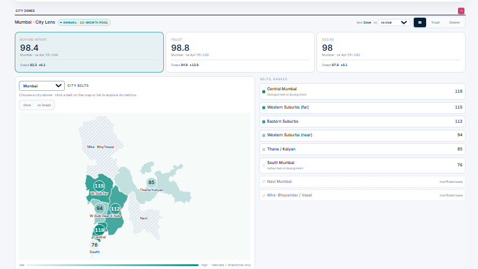Click the 'BELTS, RANKED' heading
Image resolution: width=478 pixels, height=269 pixels.
(273, 79)
